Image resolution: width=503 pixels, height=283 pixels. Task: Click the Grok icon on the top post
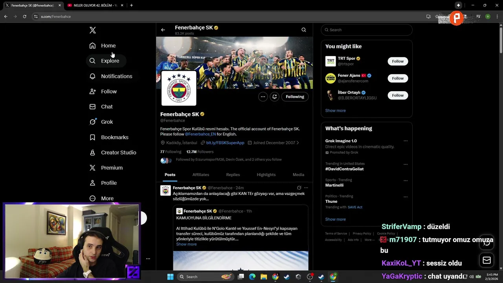(299, 188)
